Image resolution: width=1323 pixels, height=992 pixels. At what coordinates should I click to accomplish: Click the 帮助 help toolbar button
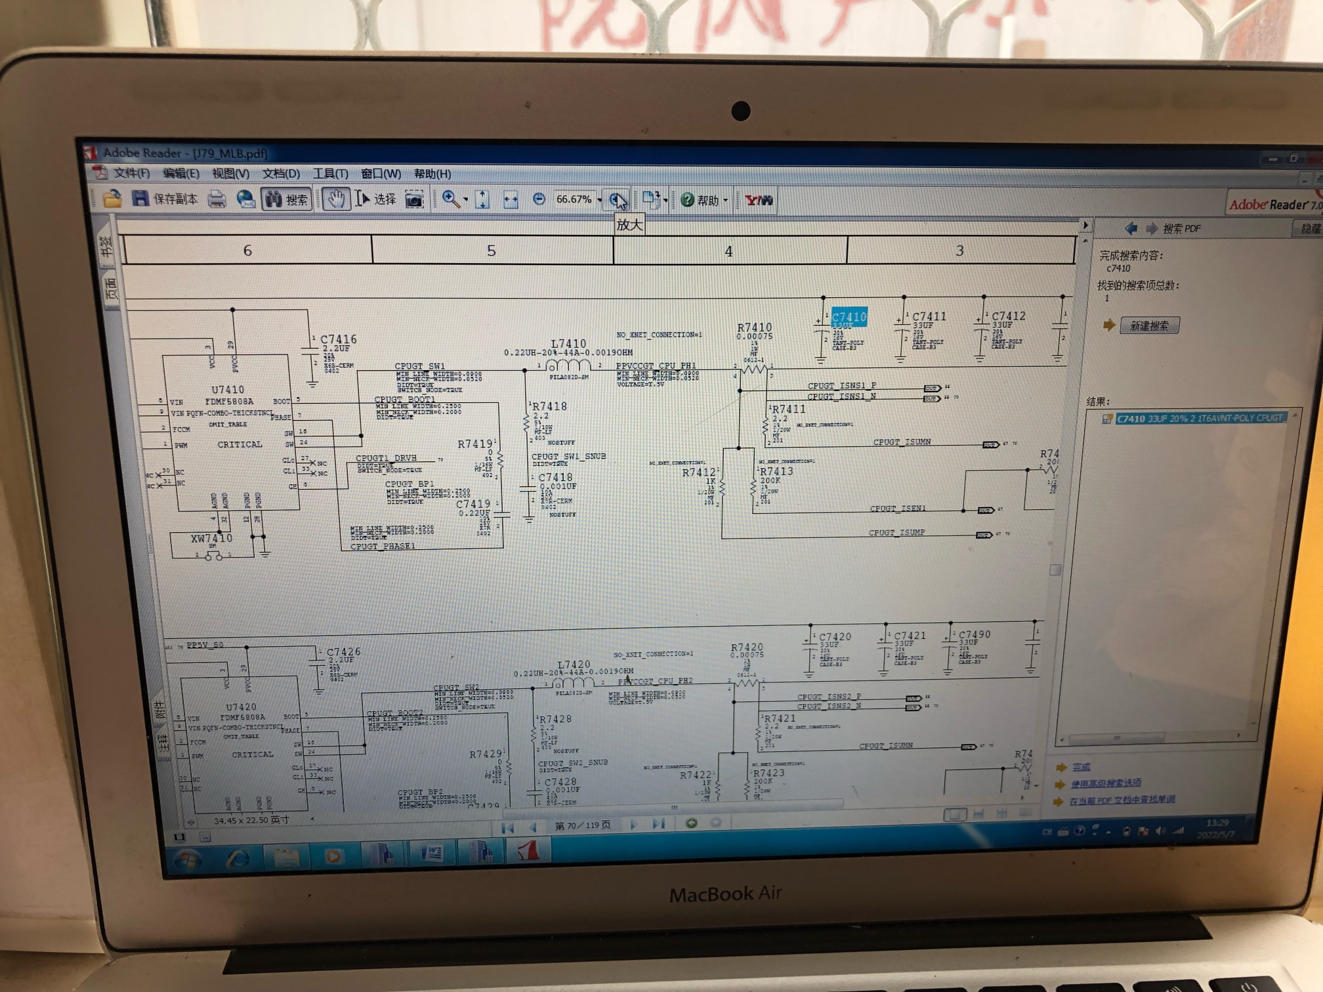(x=700, y=200)
